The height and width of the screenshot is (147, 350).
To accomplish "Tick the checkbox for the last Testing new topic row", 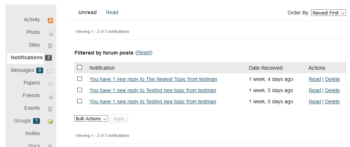I will point(79,101).
